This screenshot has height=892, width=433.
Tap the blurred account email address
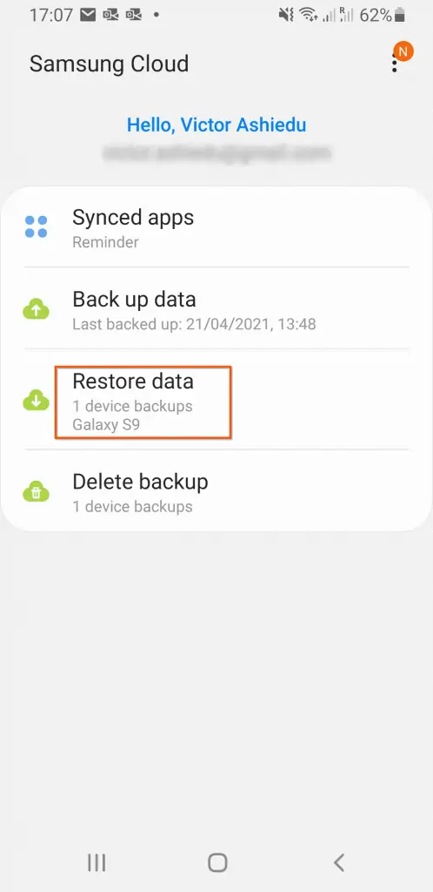click(x=216, y=152)
